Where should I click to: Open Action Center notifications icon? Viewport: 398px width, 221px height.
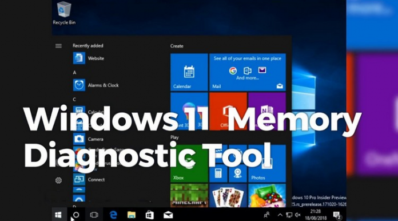337,215
